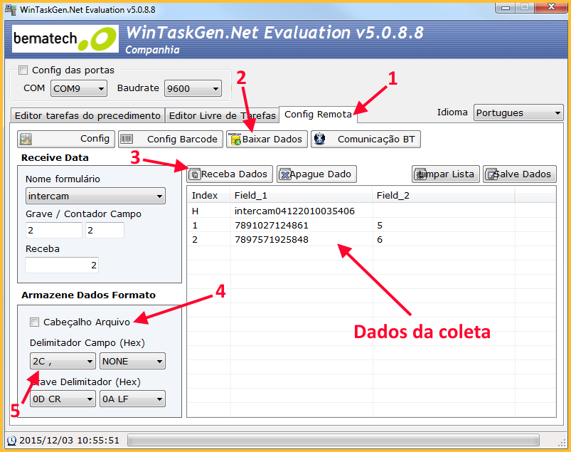This screenshot has width=571, height=452.
Task: Click the Index column header
Action: click(209, 195)
